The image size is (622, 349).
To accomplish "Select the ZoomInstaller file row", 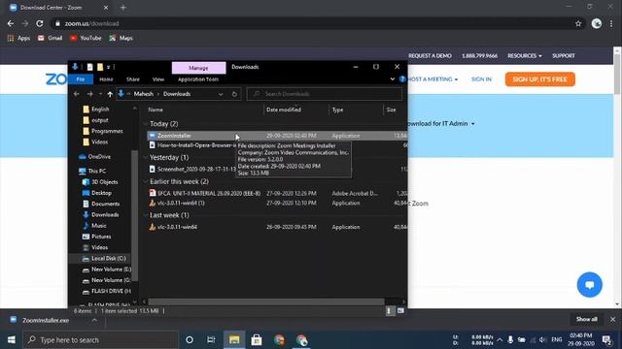I will (x=277, y=136).
